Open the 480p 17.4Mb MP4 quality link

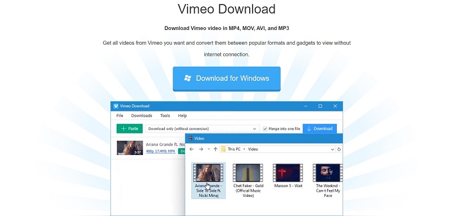click(160, 151)
